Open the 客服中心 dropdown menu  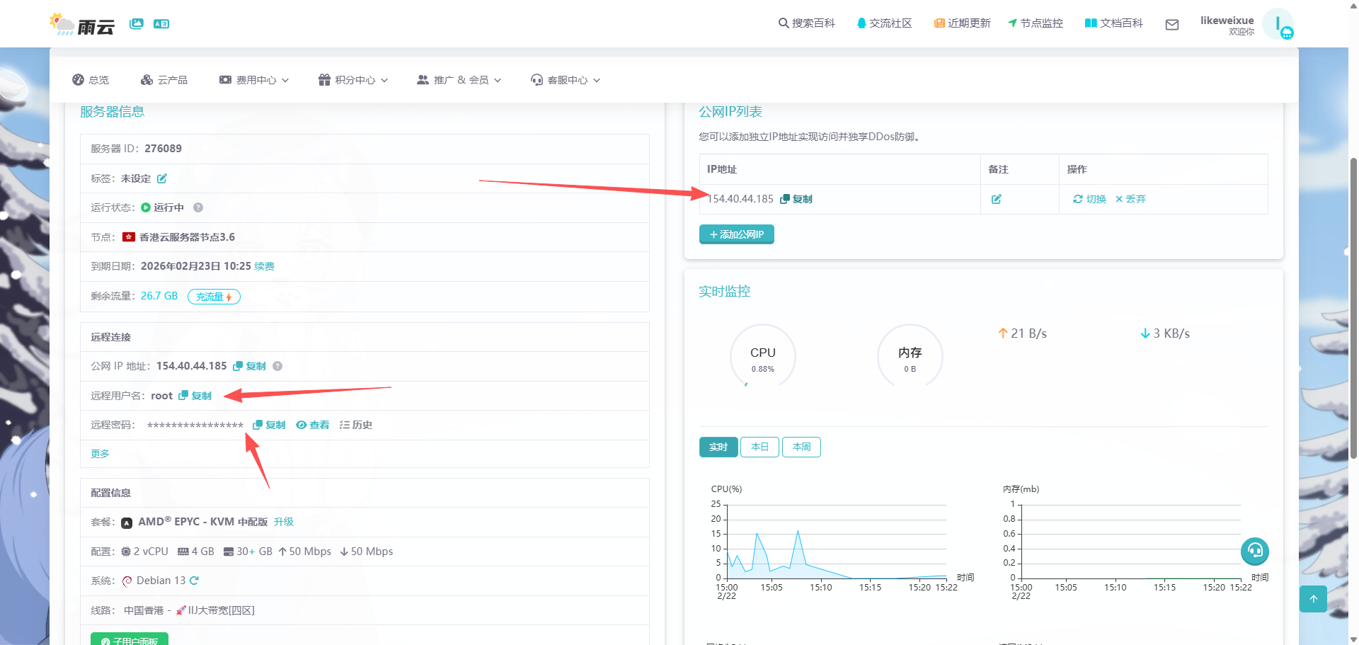[x=566, y=80]
